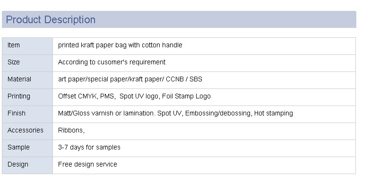Click the Matt/Gloss varnish finish description

click(x=175, y=113)
